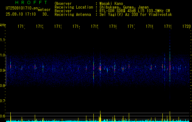192x122 pixels.
Task: Click the tallest meteor echo streak in spectrogram
Action: 170,66
